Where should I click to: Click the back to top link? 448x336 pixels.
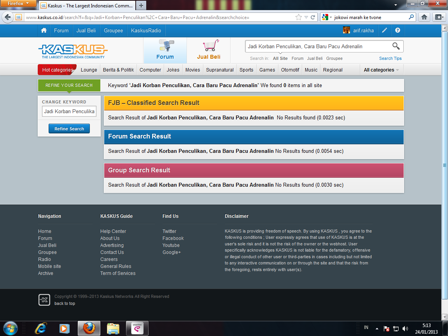point(65,303)
